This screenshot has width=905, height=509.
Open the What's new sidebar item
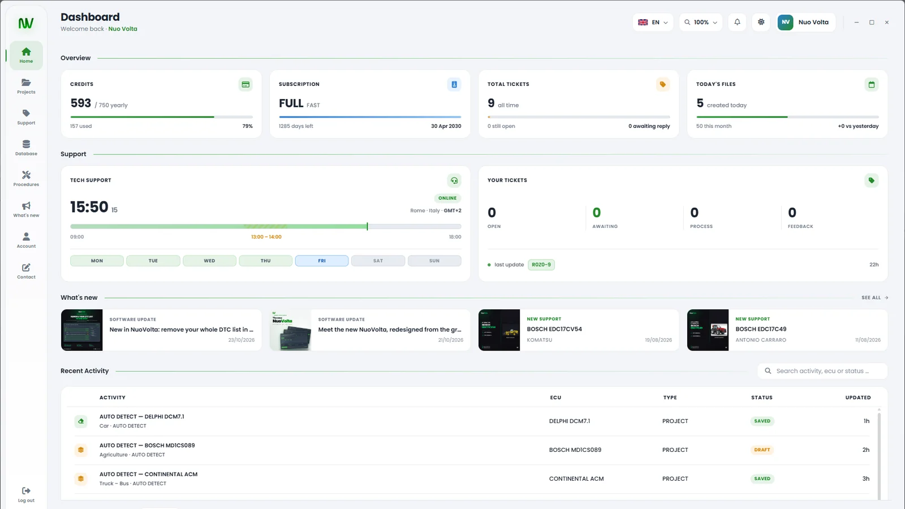[26, 209]
